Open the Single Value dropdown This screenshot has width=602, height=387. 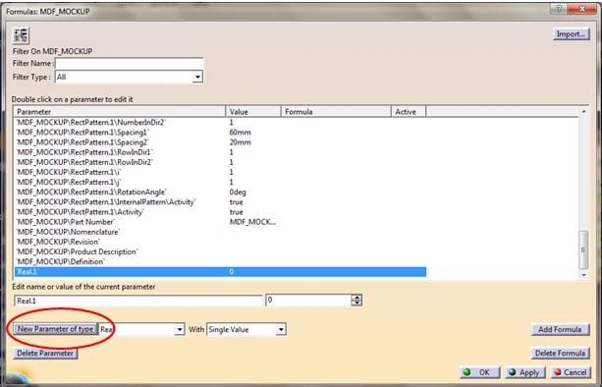(x=281, y=330)
